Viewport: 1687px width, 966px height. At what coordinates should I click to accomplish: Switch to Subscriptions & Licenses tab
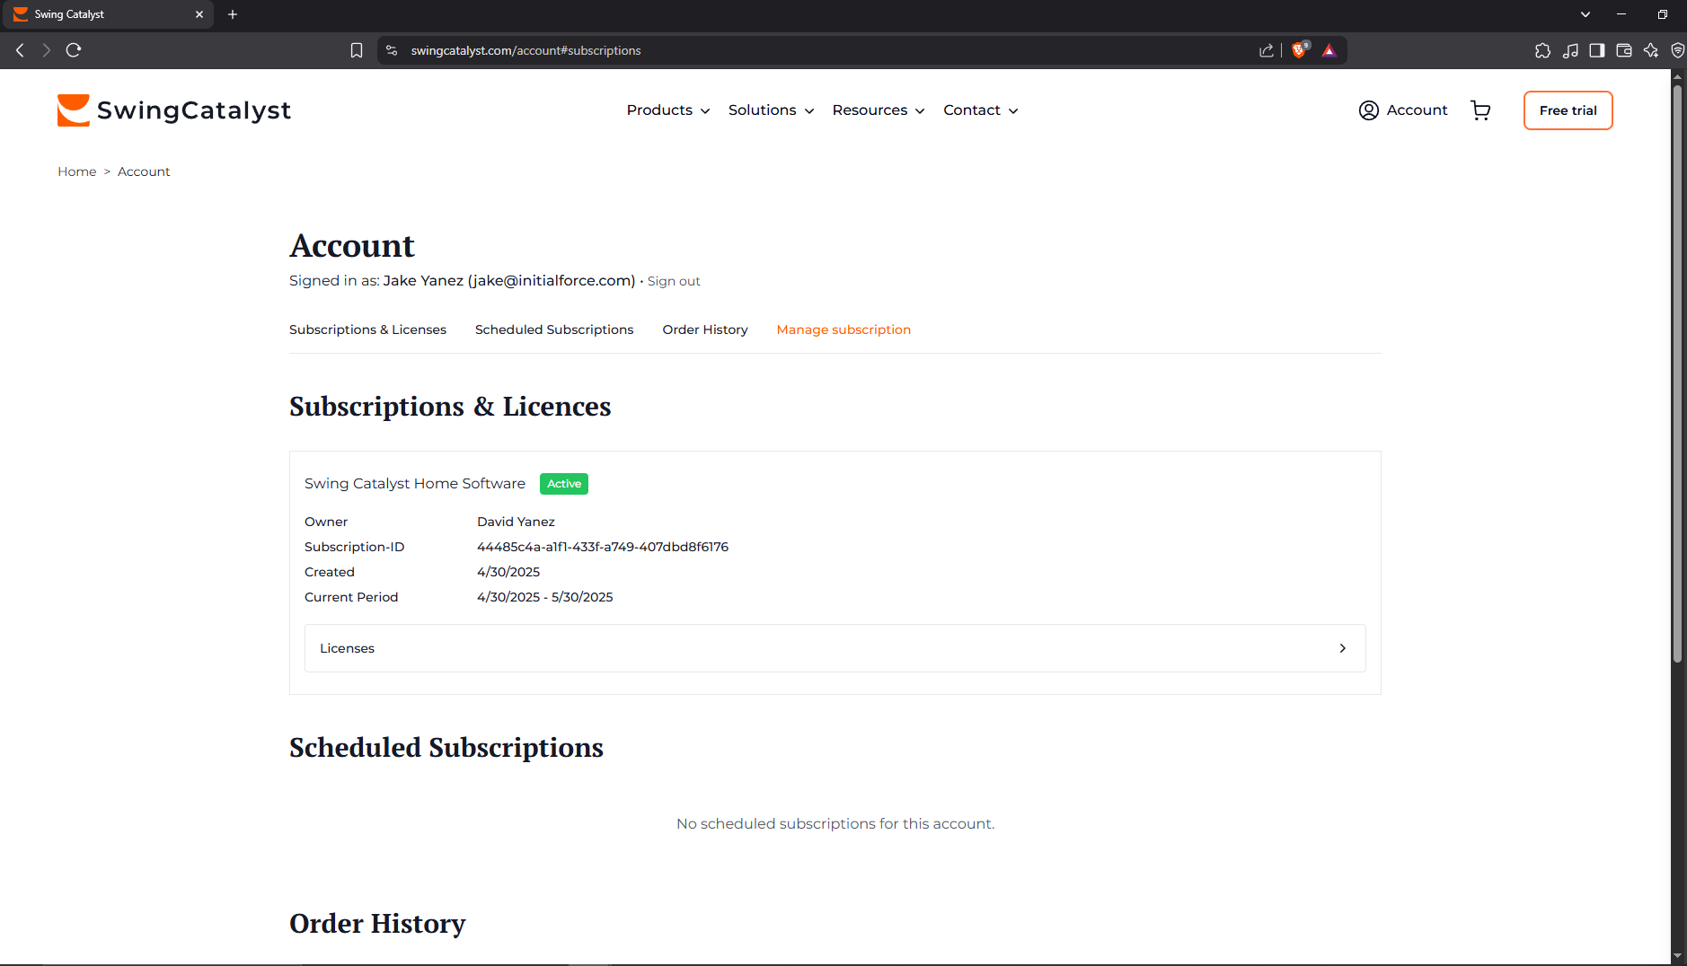click(367, 329)
